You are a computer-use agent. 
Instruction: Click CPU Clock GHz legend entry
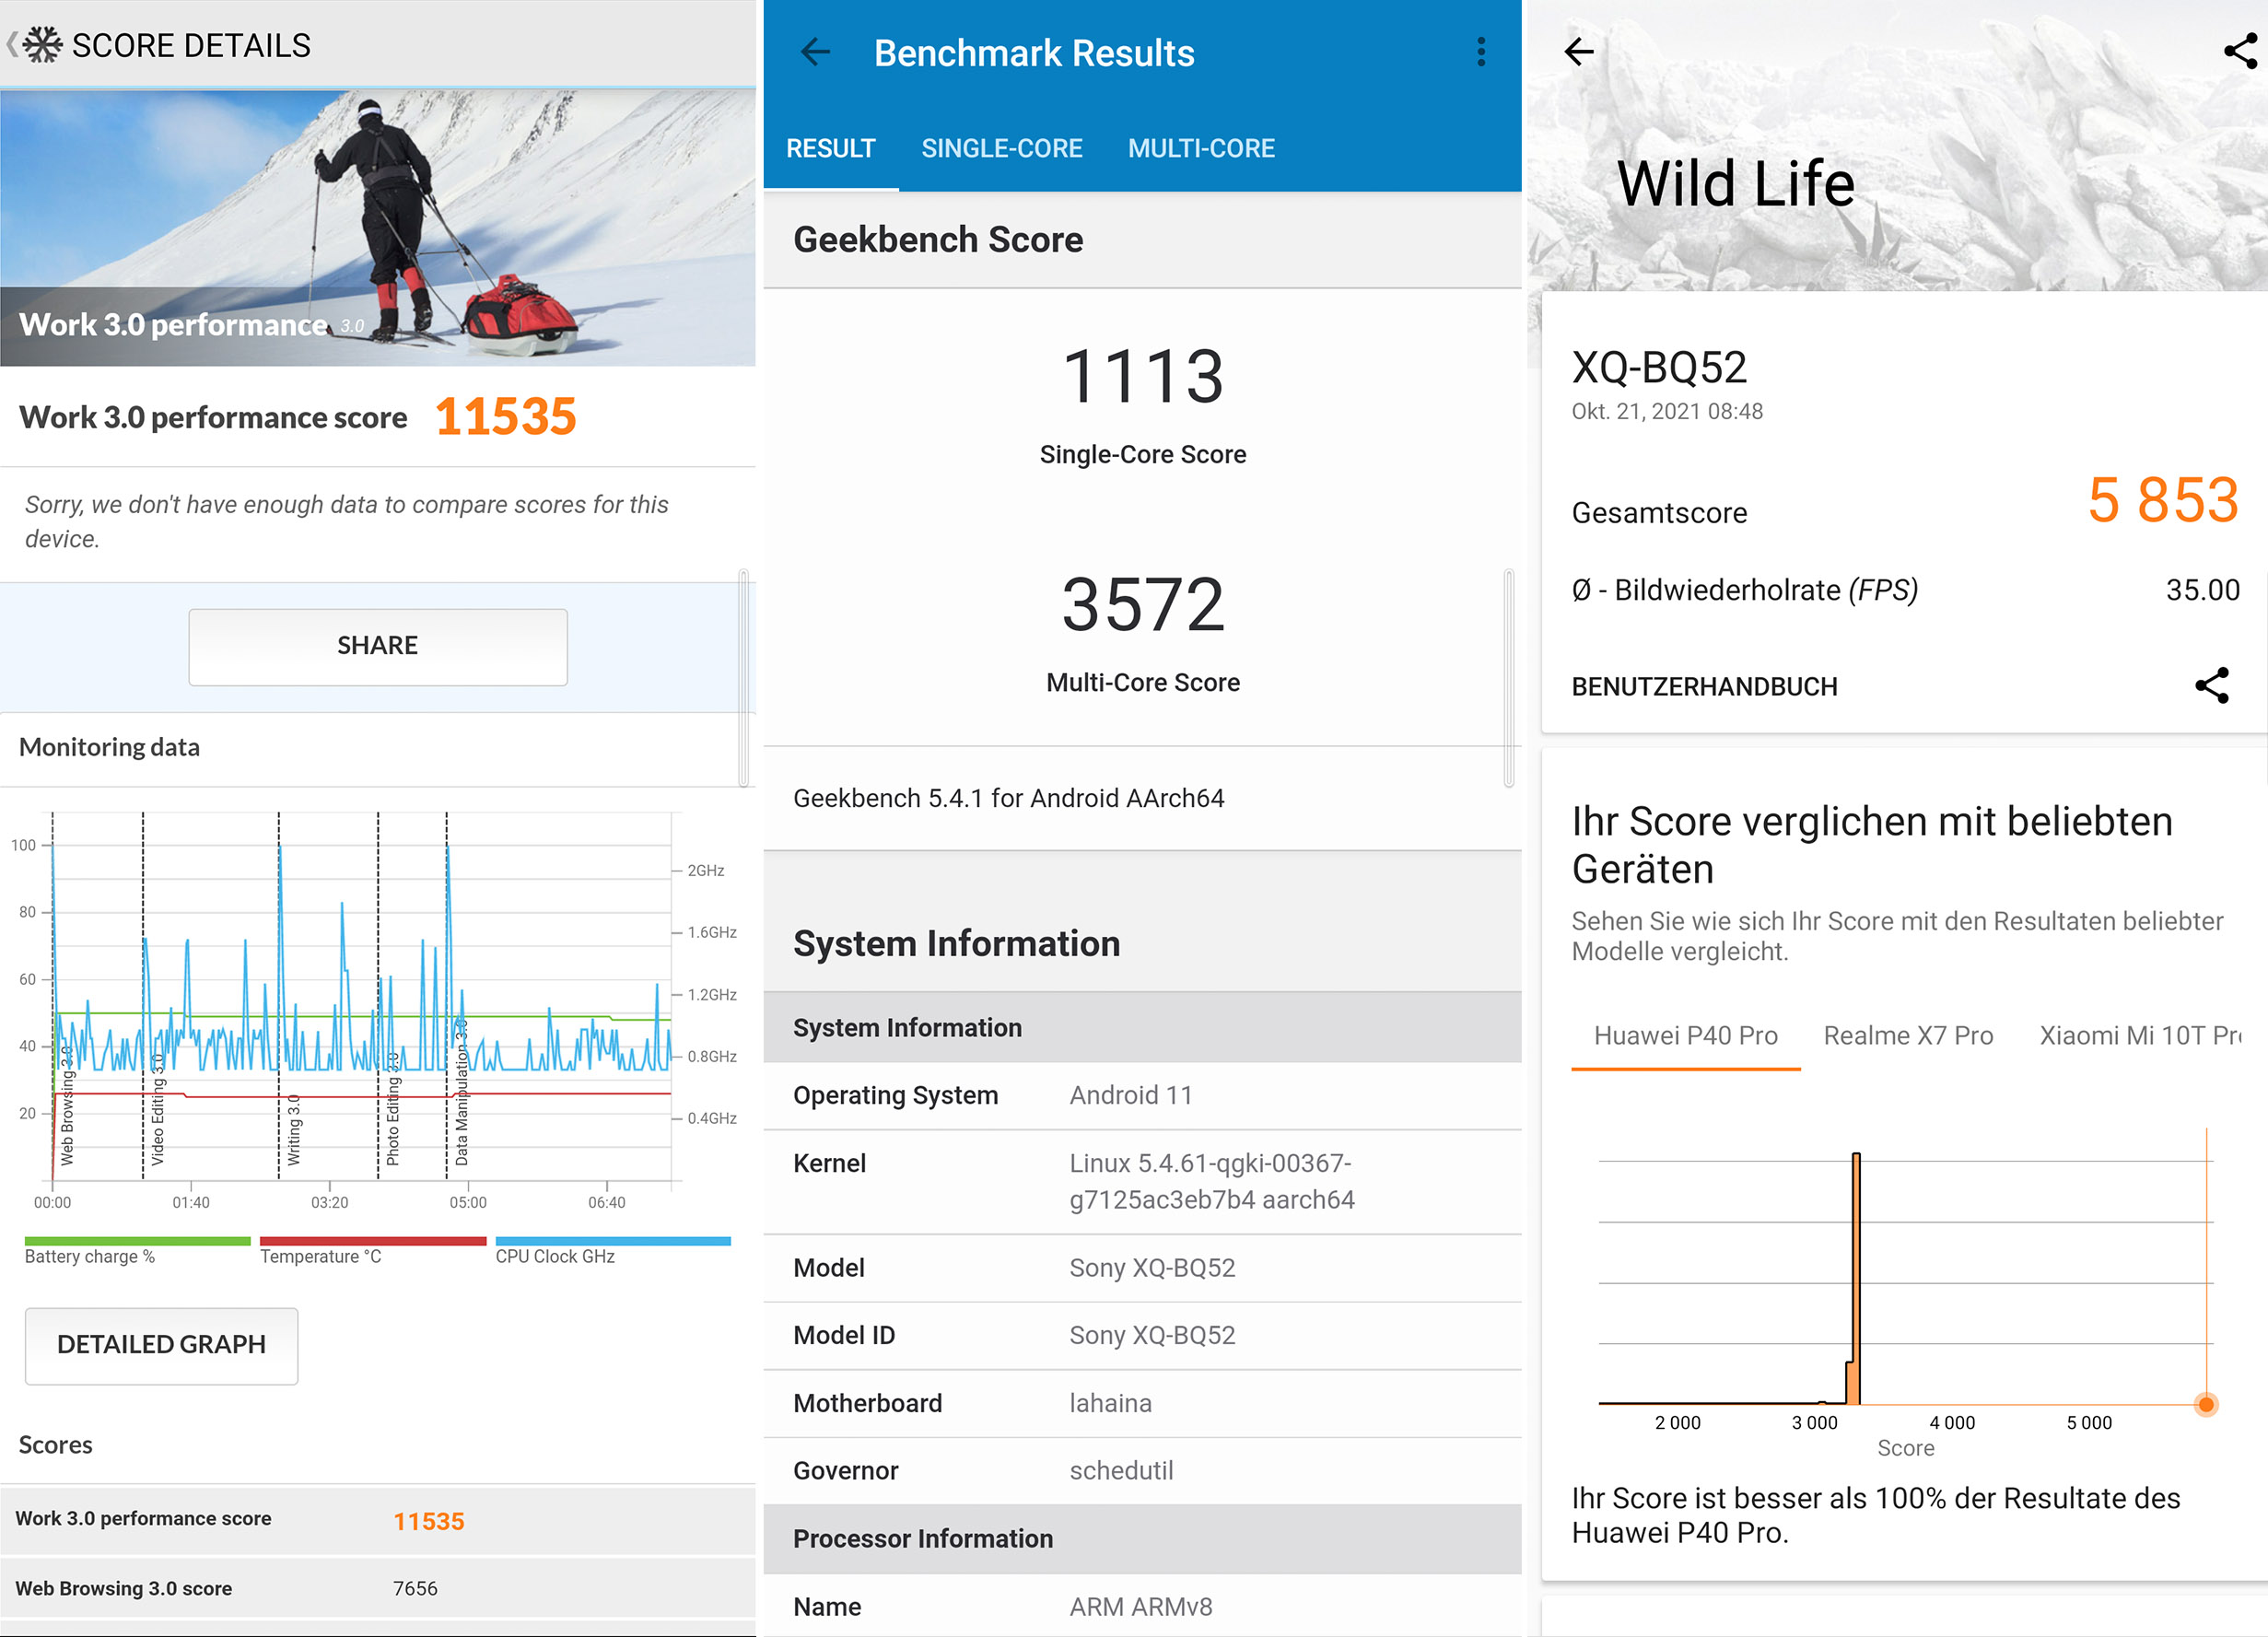pos(613,1250)
